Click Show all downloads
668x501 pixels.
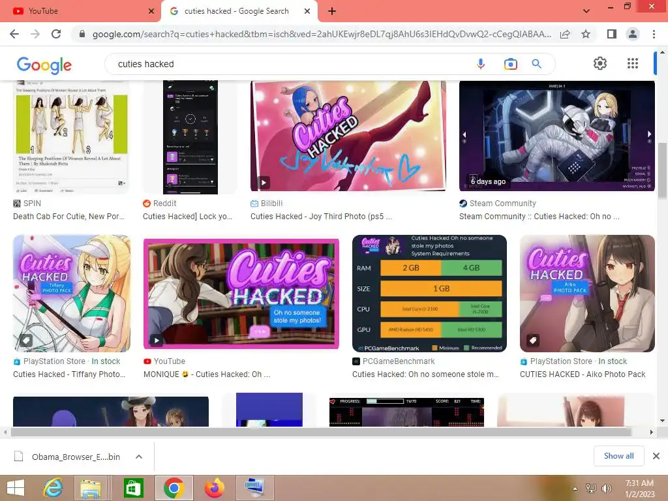click(x=618, y=456)
